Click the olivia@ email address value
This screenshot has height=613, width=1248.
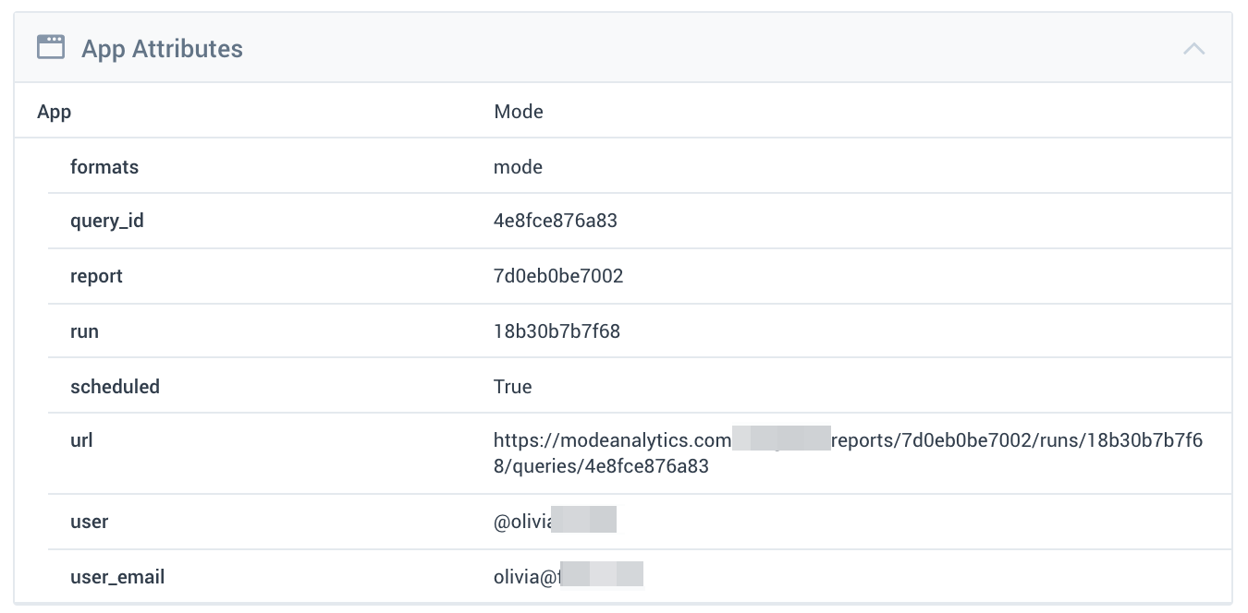(569, 577)
